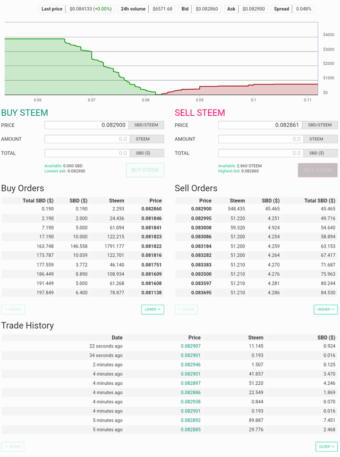Click the 22 seconds ago trade date
The image size is (340, 457).
click(106, 346)
